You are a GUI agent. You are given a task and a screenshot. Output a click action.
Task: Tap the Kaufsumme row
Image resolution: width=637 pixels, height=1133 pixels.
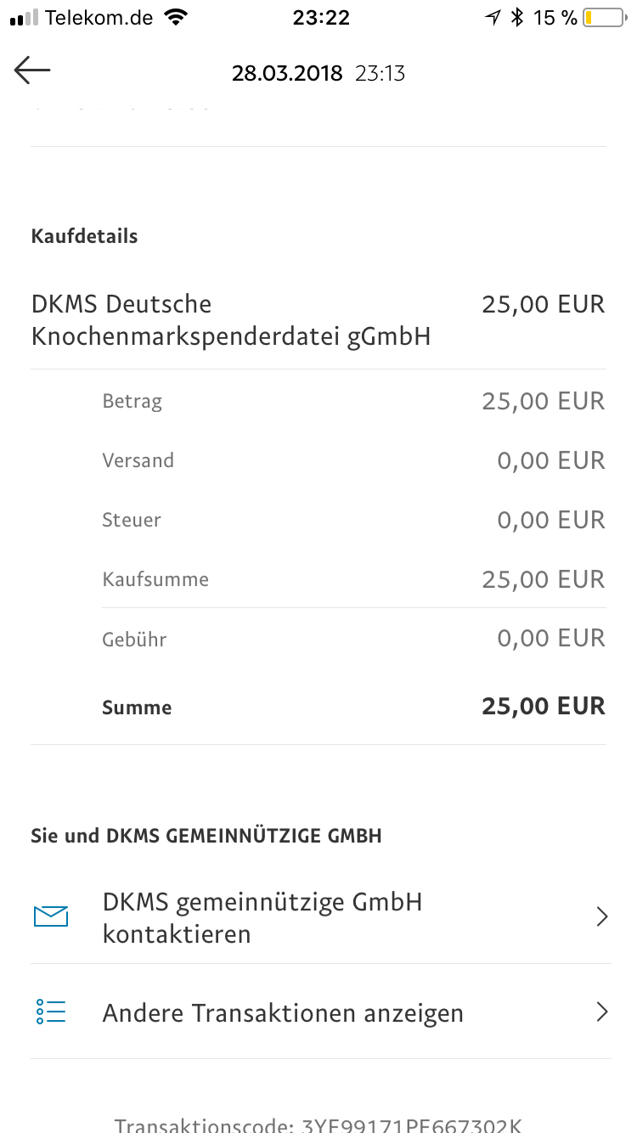tap(354, 579)
